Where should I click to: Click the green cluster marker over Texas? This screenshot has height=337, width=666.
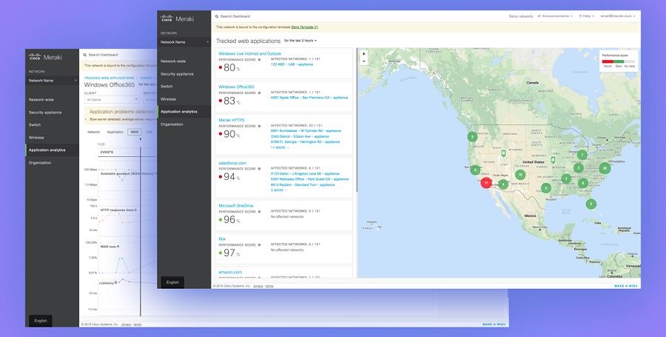(546, 188)
